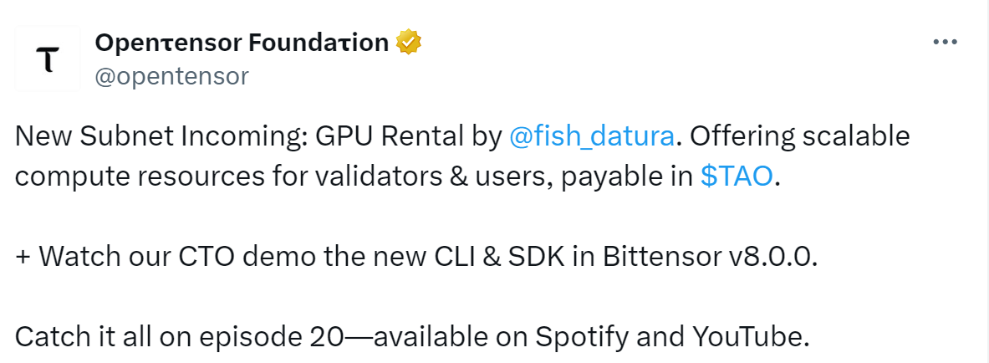Click the Opentensor Foundation display name
The width and height of the screenshot is (989, 363).
(x=242, y=42)
